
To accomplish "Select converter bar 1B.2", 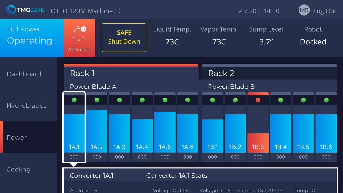I will click(x=235, y=133).
